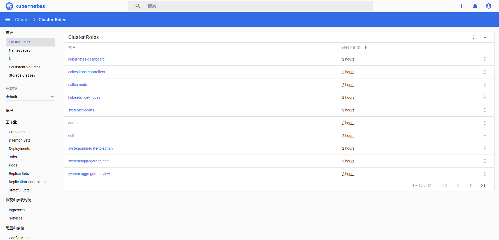Open the default namespace dropdown

30,97
